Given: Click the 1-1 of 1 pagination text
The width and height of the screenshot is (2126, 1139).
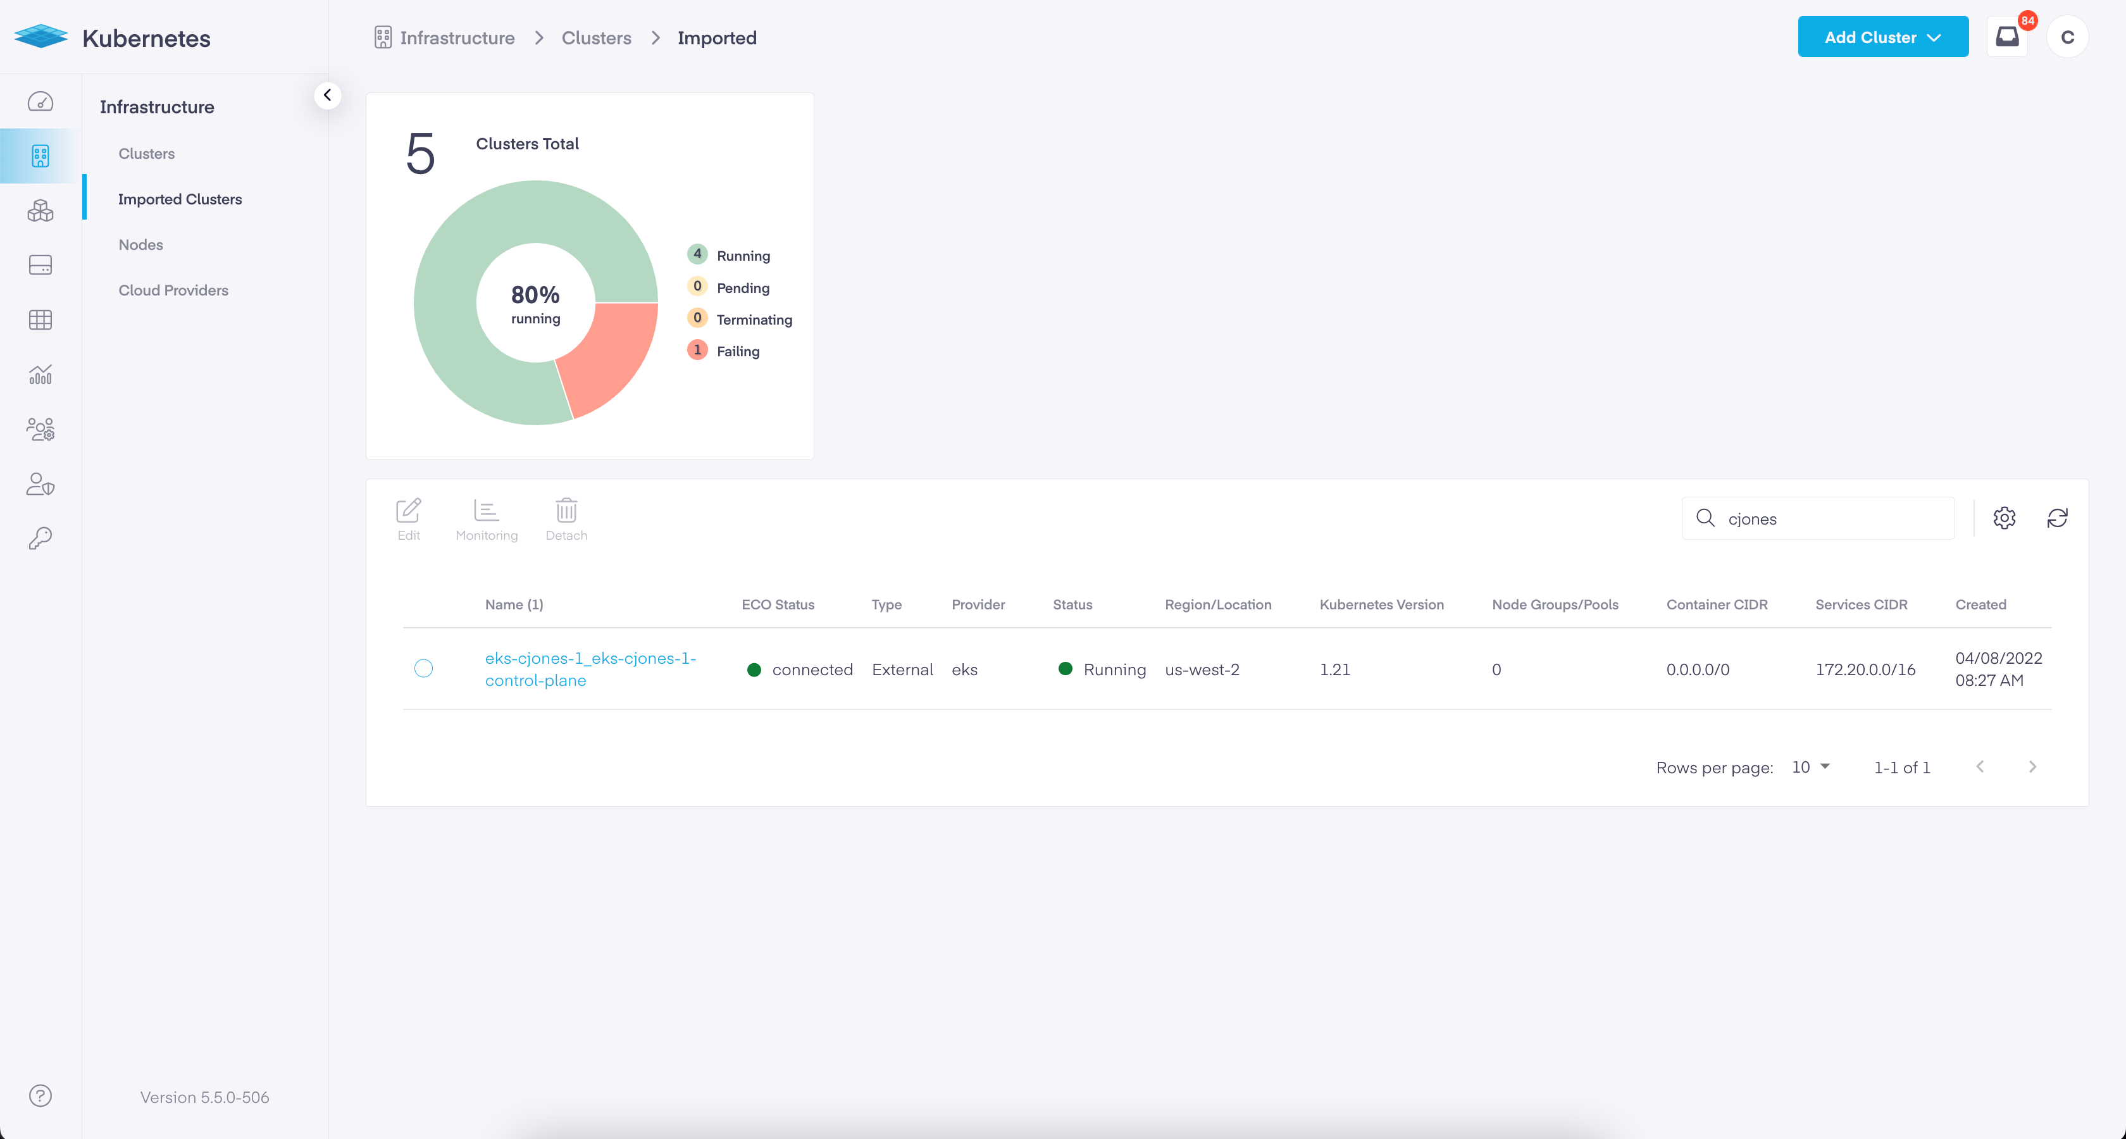Looking at the screenshot, I should tap(1903, 768).
